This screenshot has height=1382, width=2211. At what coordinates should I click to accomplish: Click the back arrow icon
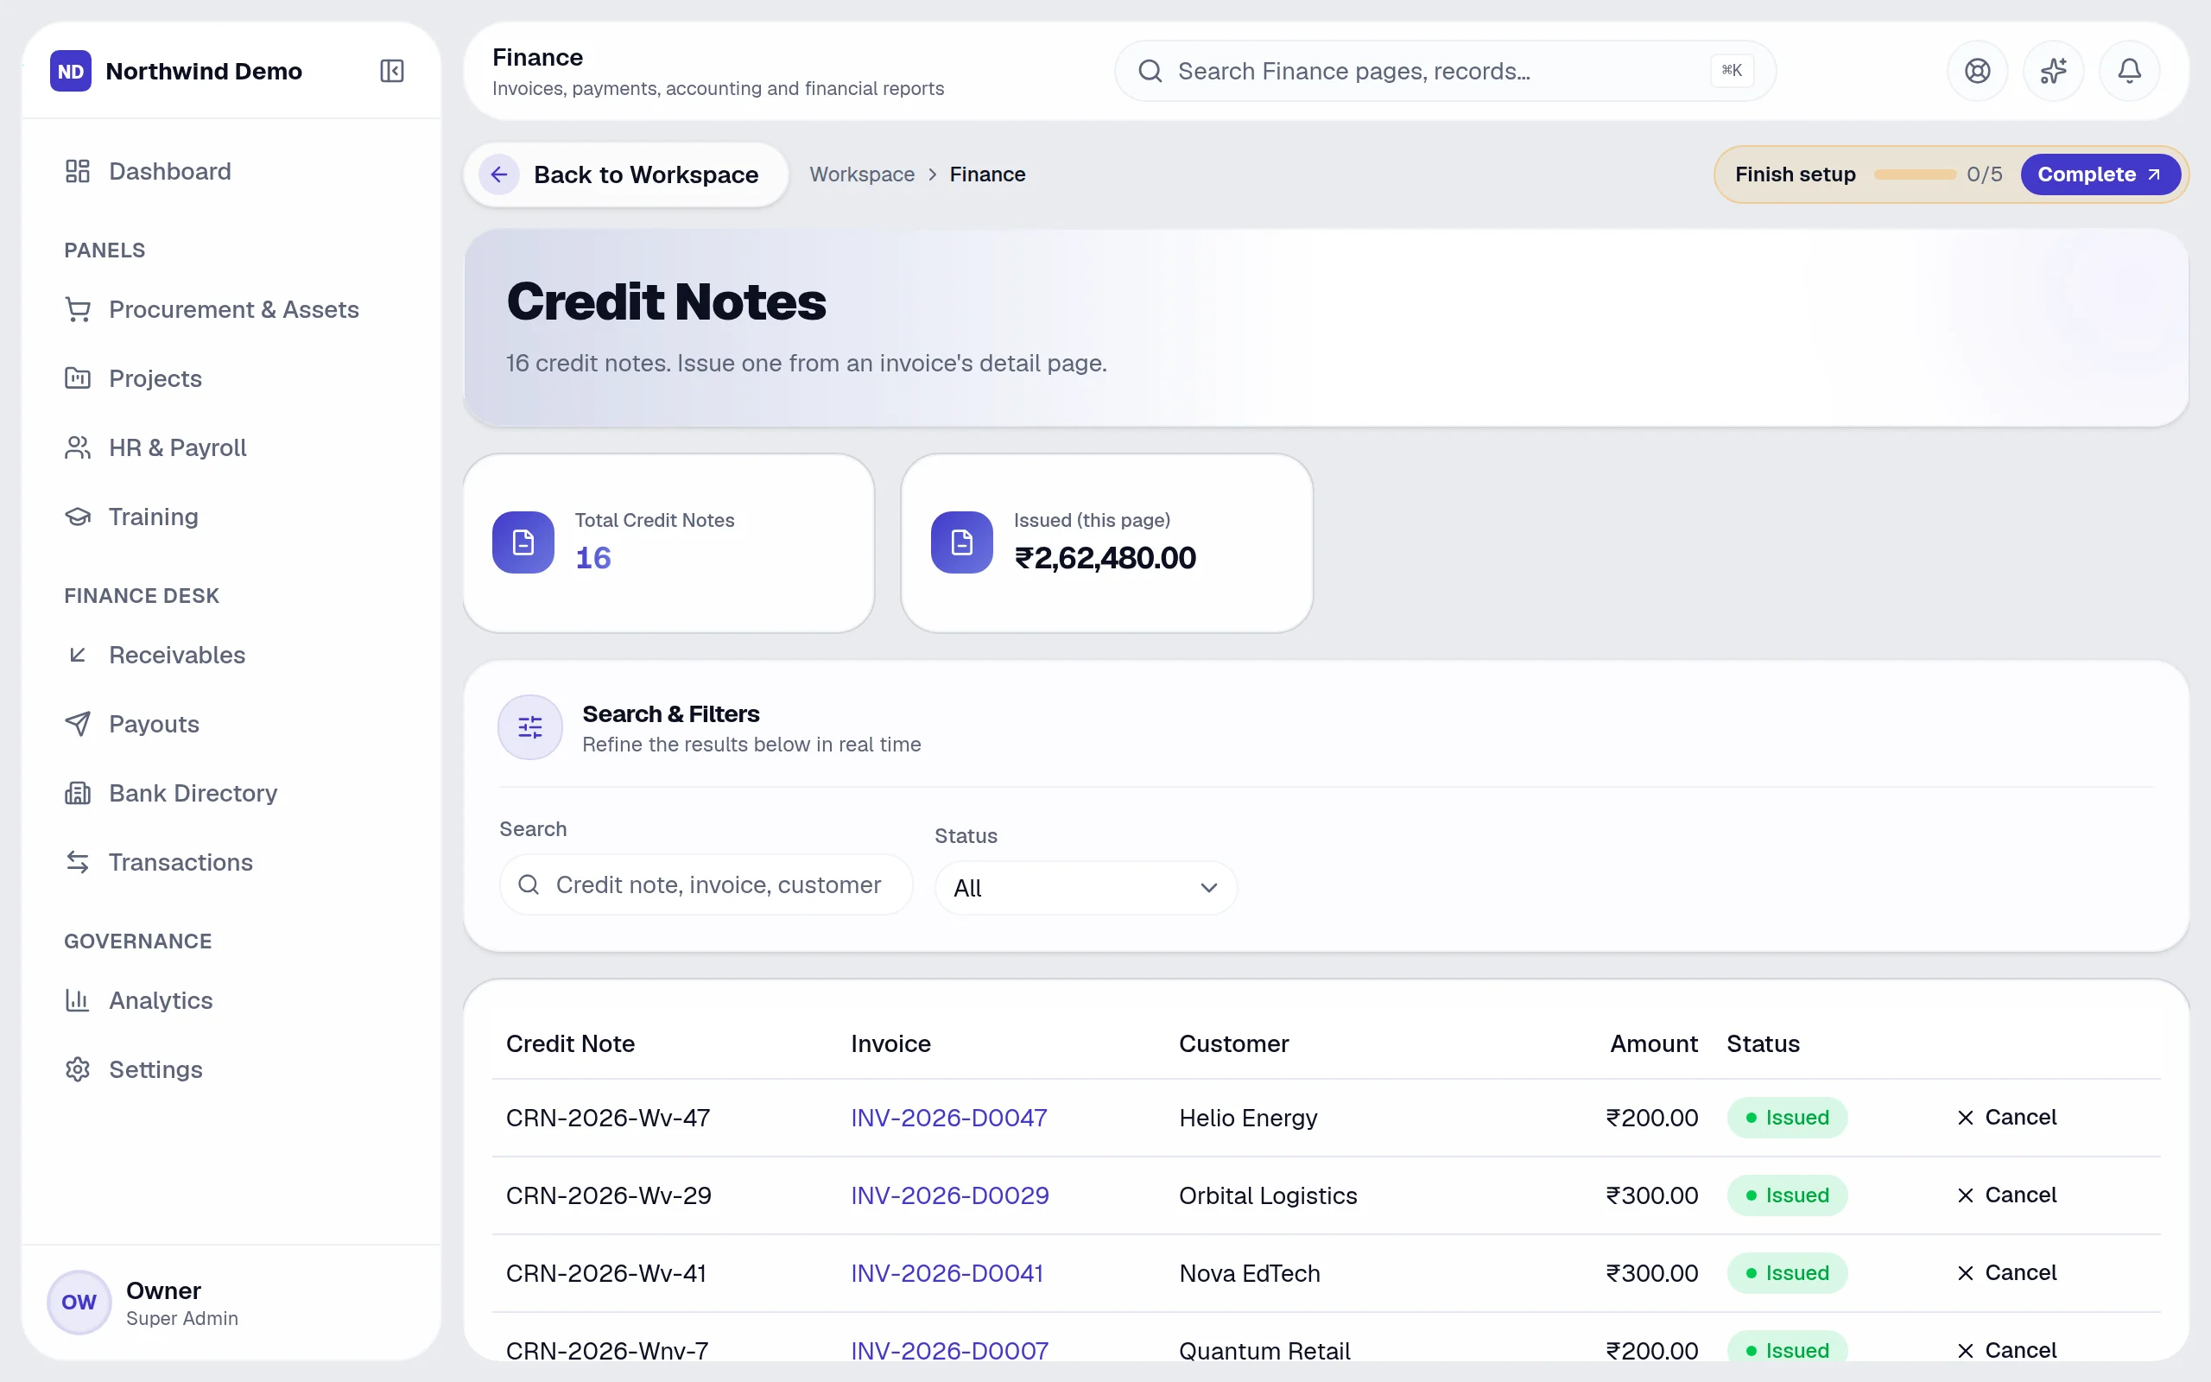pyautogui.click(x=499, y=174)
